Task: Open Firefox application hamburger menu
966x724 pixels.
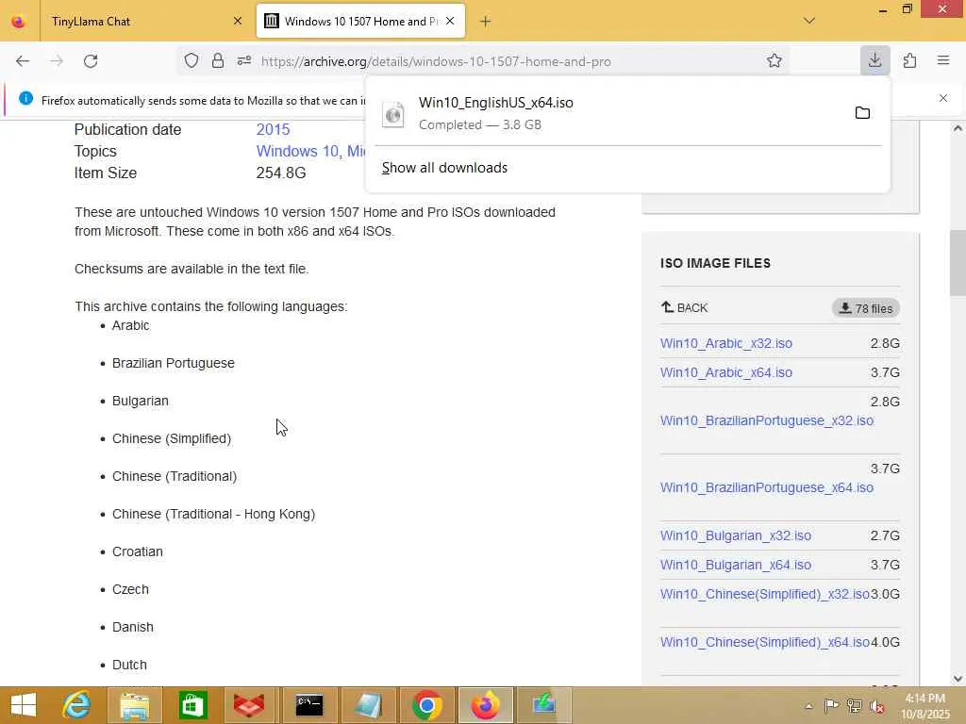Action: point(943,60)
